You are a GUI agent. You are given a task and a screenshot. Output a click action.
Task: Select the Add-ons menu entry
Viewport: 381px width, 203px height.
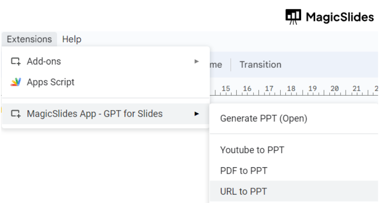pos(44,61)
